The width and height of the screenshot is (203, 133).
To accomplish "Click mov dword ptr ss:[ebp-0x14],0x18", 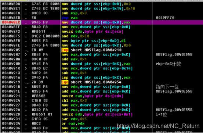I will [x=98, y=8].
